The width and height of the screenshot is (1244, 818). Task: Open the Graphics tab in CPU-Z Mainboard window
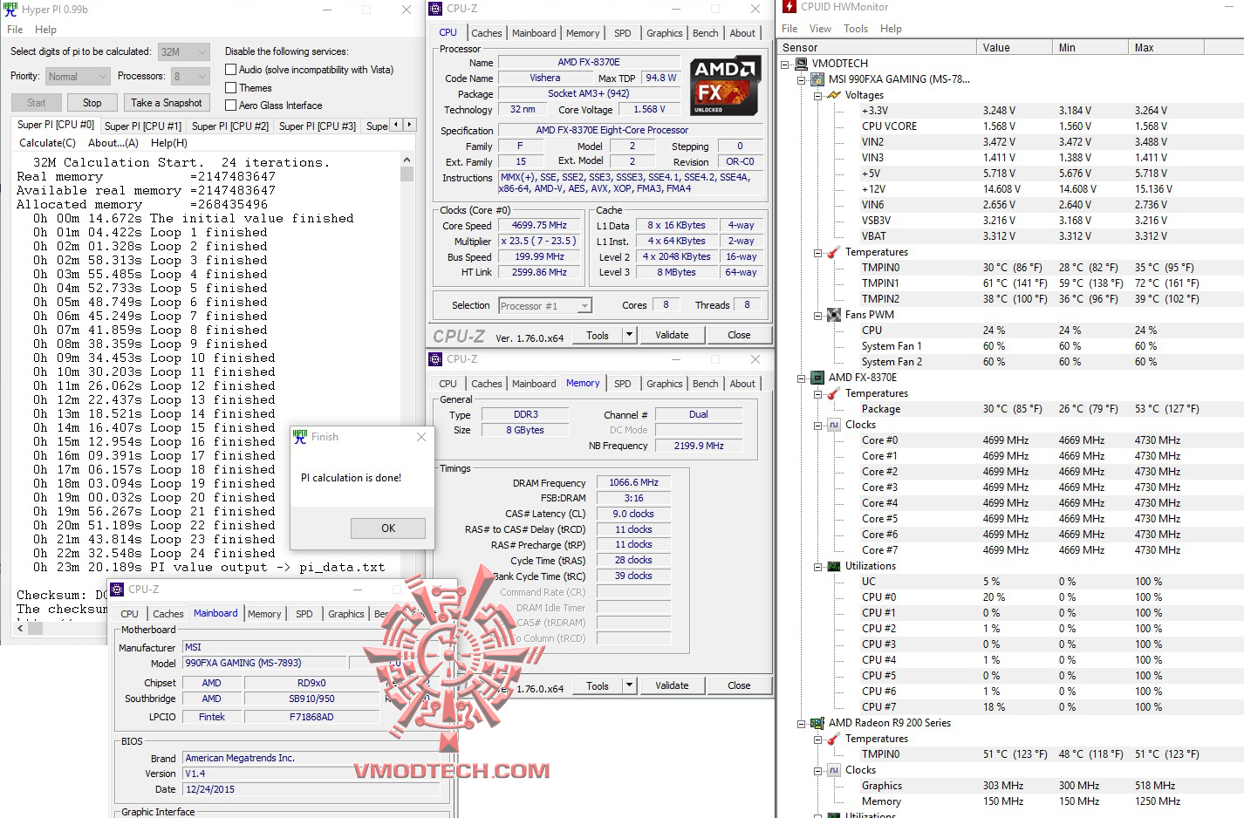(x=346, y=614)
